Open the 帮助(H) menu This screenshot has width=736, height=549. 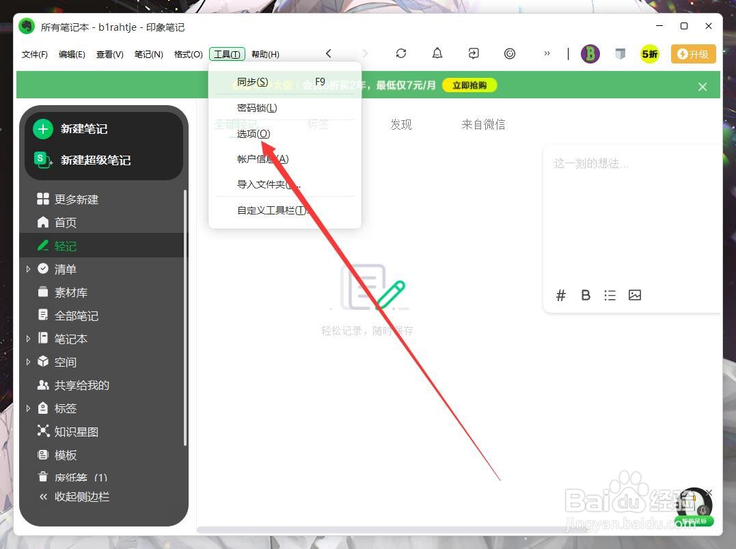click(x=265, y=55)
